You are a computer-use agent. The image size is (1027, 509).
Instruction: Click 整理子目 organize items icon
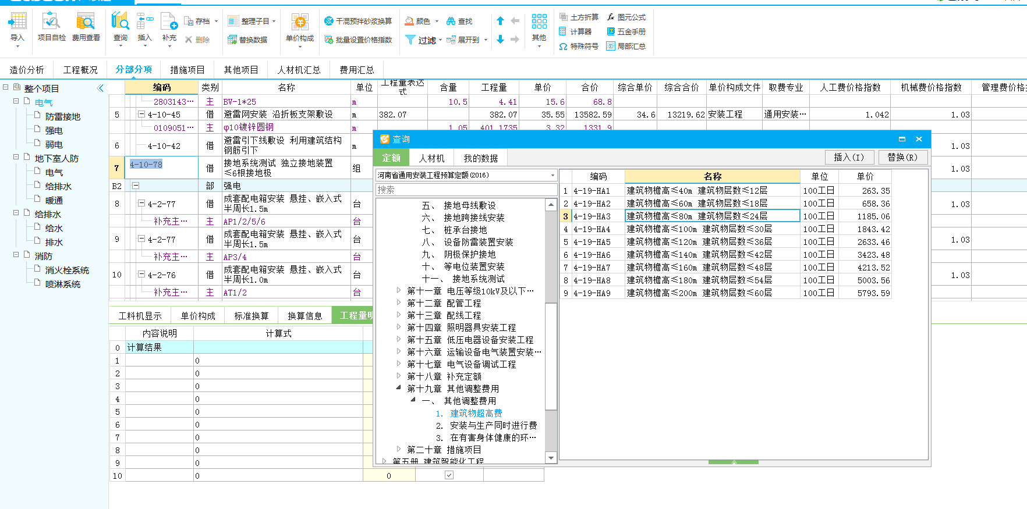tap(233, 21)
